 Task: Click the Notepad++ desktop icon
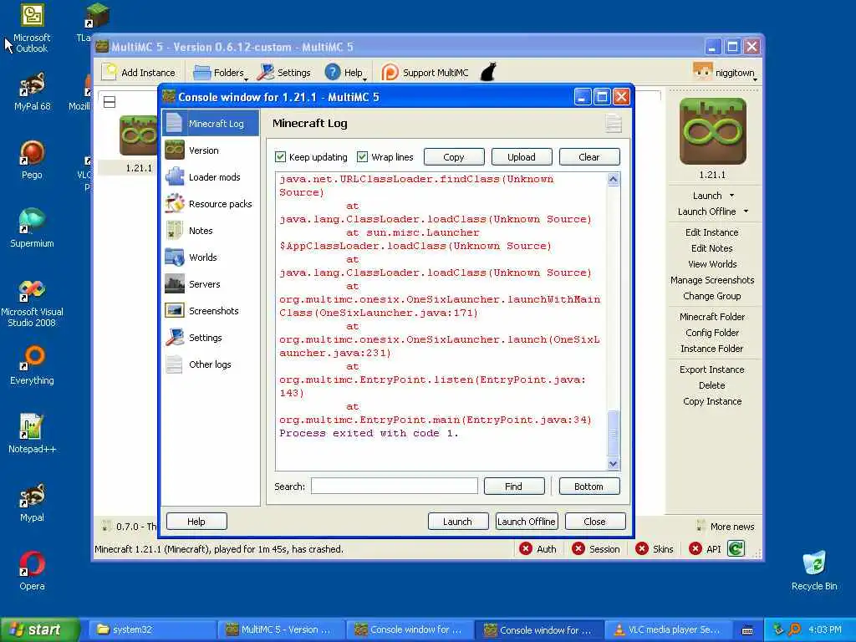tap(32, 434)
